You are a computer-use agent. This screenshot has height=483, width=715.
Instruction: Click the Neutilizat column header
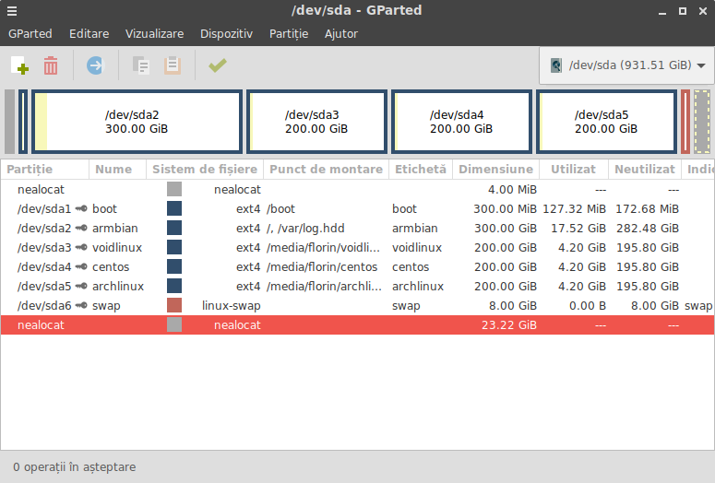(645, 170)
